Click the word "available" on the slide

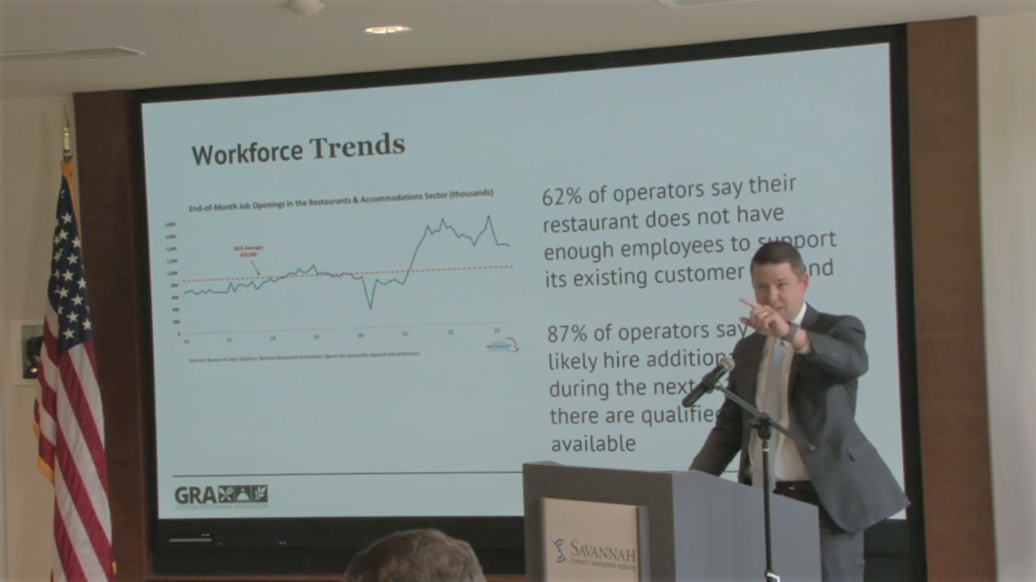point(592,443)
